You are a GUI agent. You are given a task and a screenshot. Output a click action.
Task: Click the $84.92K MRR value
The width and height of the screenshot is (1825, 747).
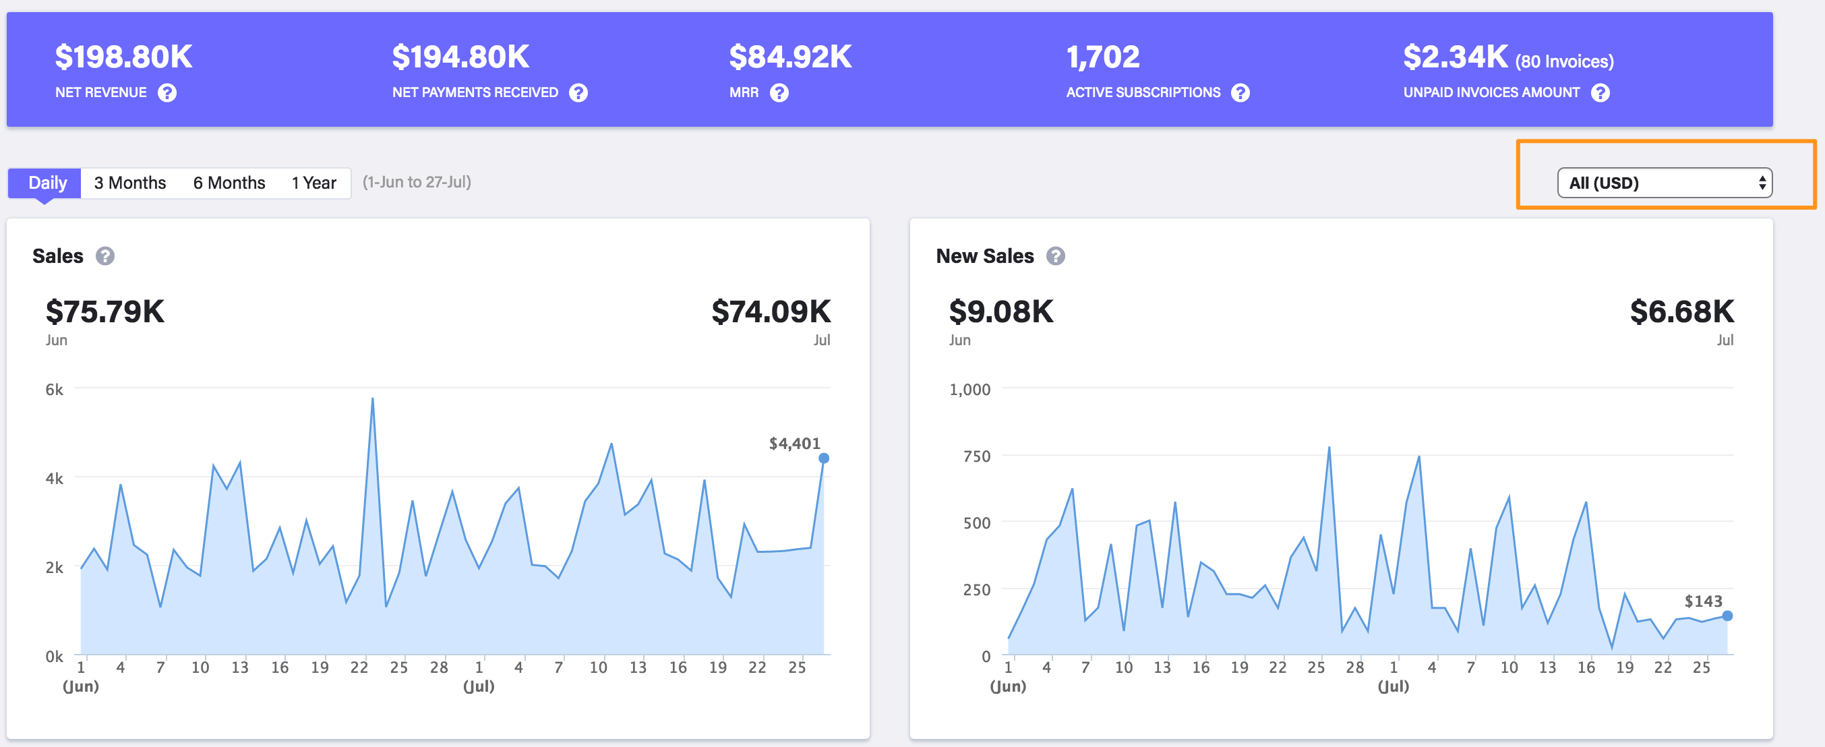pyautogui.click(x=791, y=57)
